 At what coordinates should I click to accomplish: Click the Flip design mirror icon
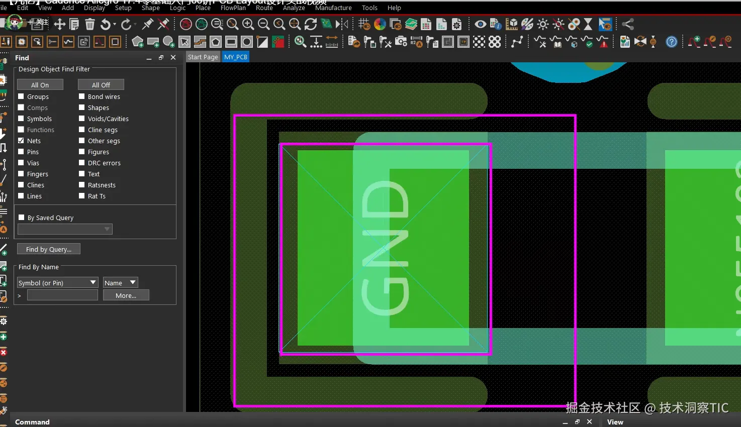click(342, 24)
